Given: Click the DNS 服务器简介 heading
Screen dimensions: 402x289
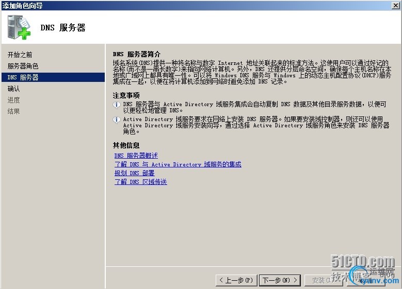Looking at the screenshot, I should tap(137, 54).
